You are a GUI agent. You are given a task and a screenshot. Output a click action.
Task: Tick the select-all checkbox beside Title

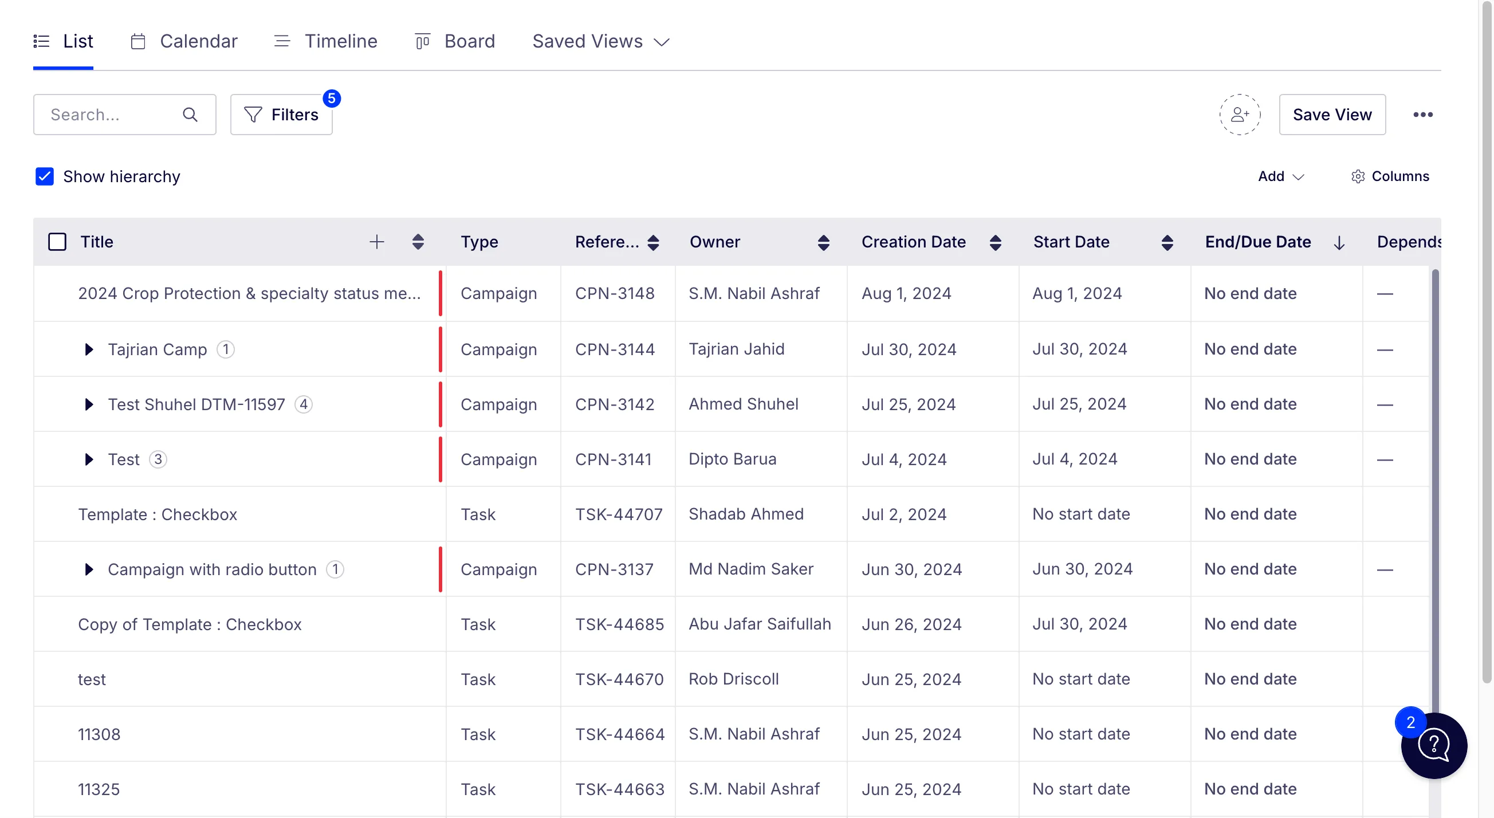(x=57, y=241)
